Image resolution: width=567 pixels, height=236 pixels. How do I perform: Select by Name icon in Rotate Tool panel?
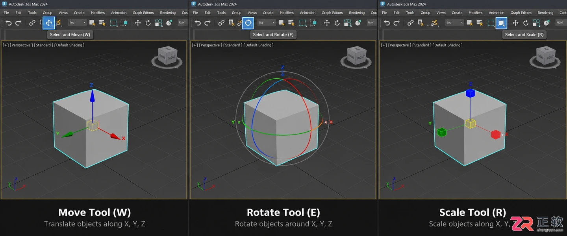[x=291, y=23]
